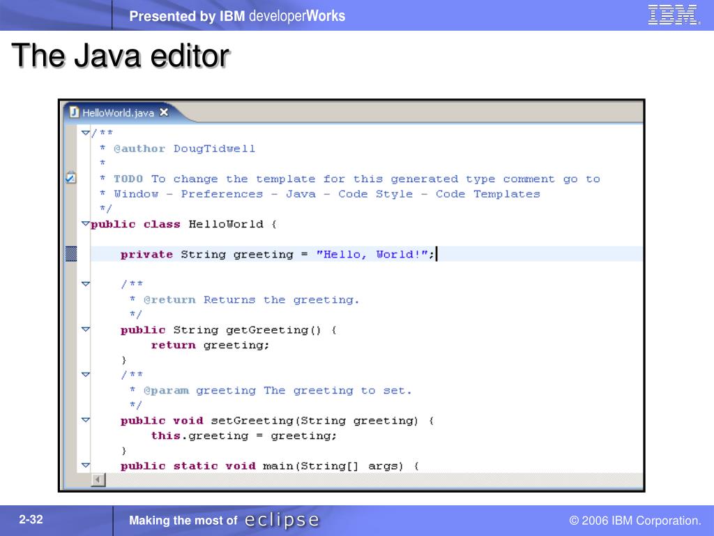
Task: Collapse the @param greeting Javadoc fold
Action: click(85, 375)
